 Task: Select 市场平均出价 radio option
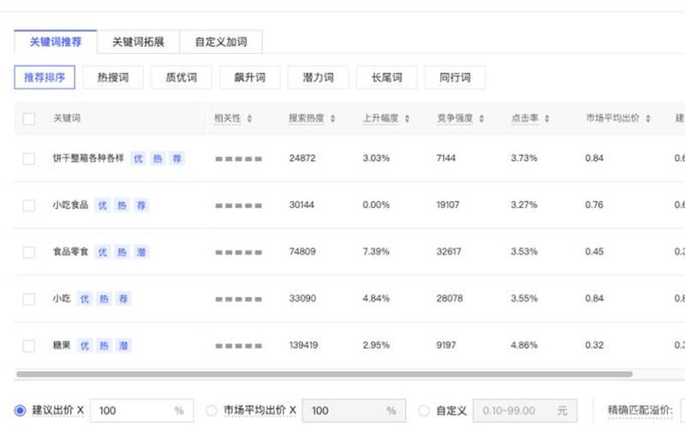[211, 411]
